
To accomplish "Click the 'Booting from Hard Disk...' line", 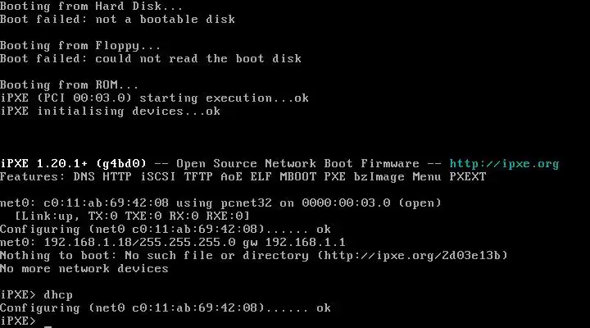I will tap(91, 7).
